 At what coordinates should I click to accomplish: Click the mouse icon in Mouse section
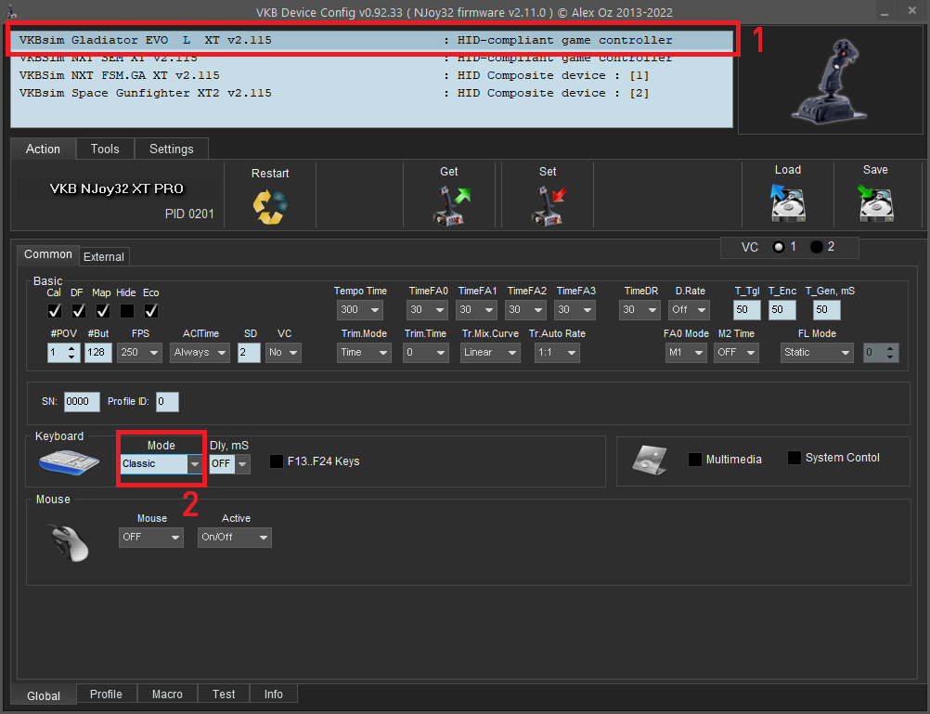coord(68,542)
